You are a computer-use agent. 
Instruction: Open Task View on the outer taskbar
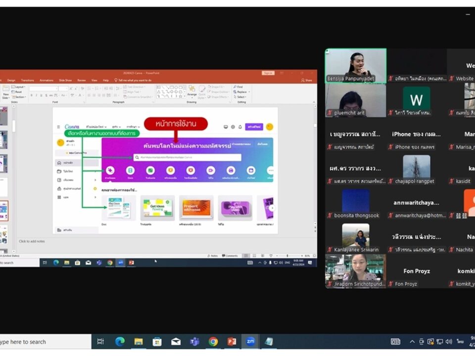coord(100,342)
